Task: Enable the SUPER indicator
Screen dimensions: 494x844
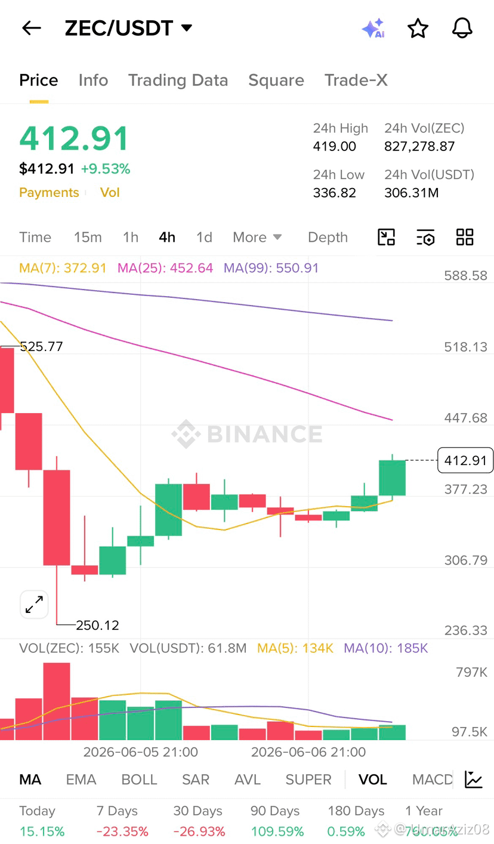Action: [x=308, y=780]
